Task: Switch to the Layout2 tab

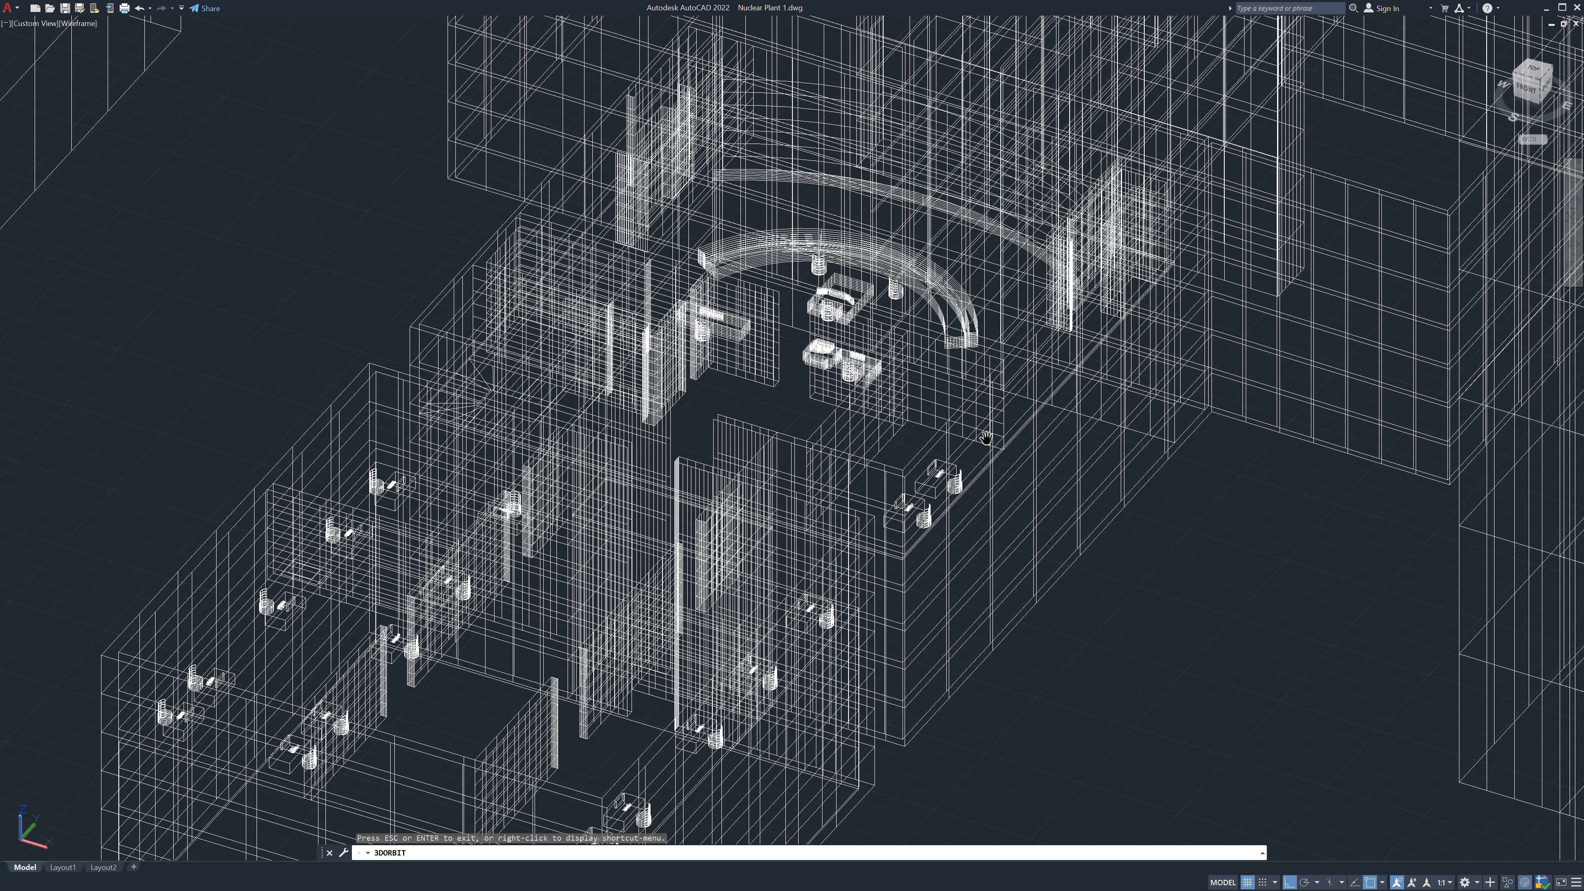Action: (x=103, y=867)
